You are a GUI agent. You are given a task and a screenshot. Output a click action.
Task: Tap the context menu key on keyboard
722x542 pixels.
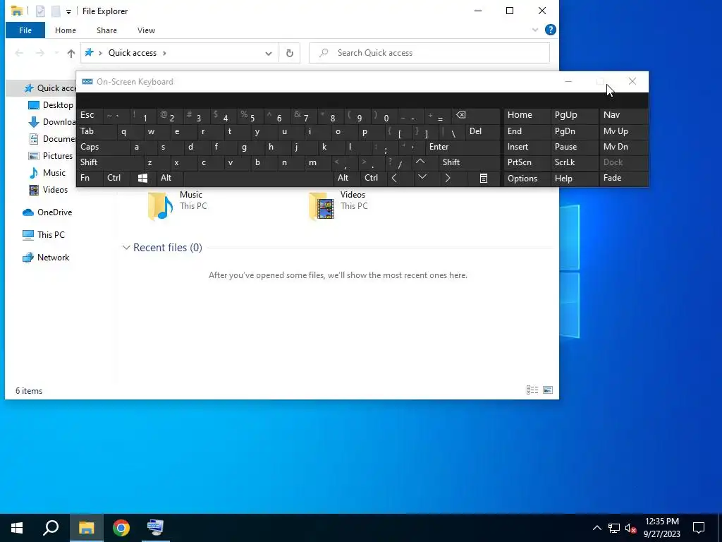point(484,179)
